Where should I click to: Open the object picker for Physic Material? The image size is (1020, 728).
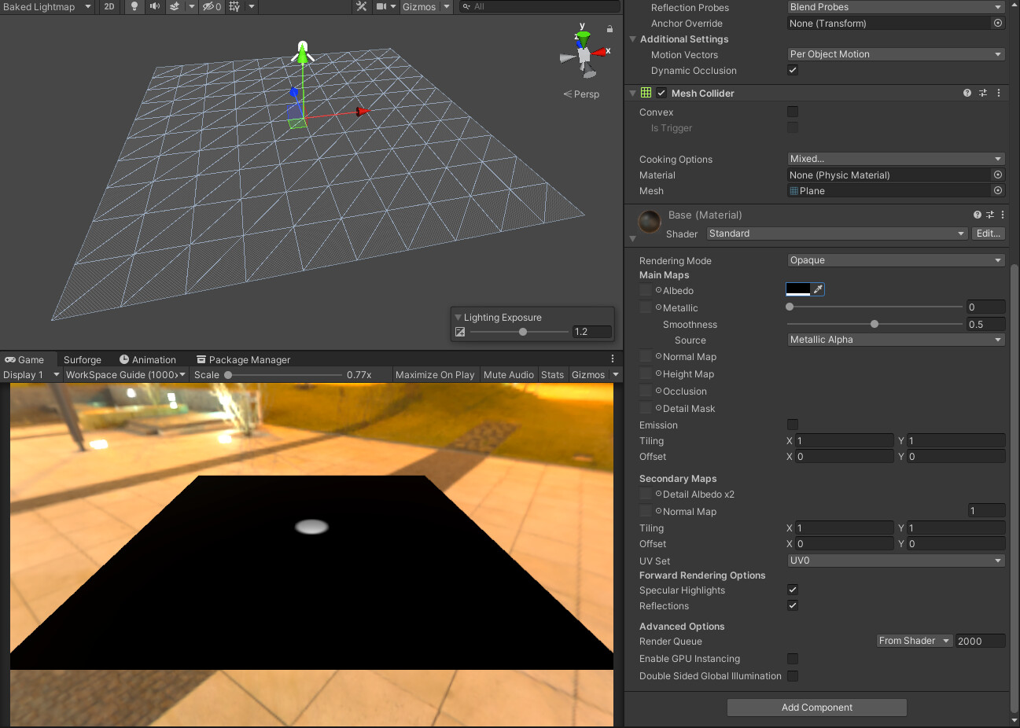(x=997, y=175)
